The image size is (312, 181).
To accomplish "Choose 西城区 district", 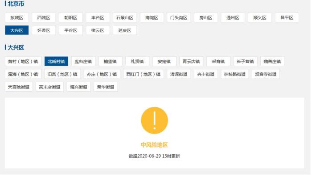I will tap(44, 18).
